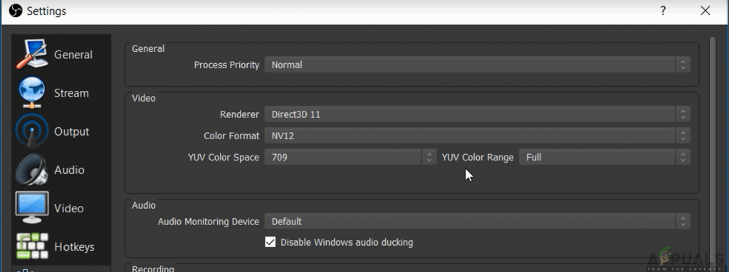This screenshot has width=729, height=272.
Task: Click the Audio Monitoring Device label
Action: point(209,222)
